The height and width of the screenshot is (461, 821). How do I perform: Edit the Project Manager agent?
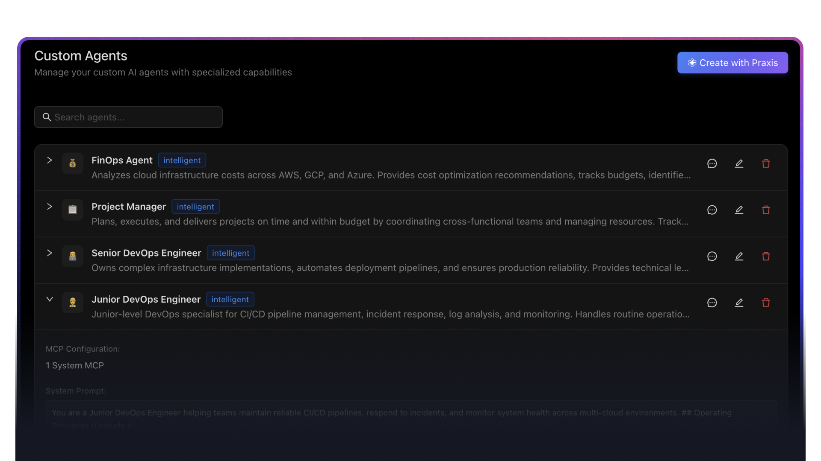click(x=739, y=210)
